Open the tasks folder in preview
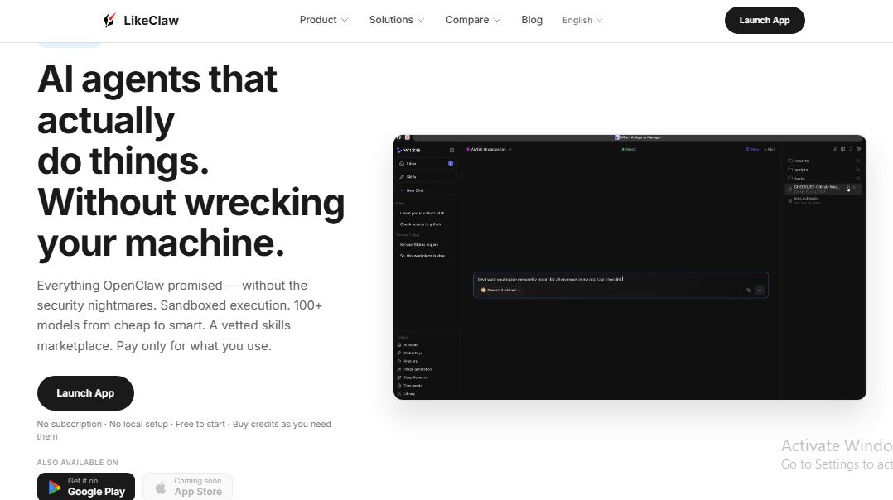 pos(823,179)
